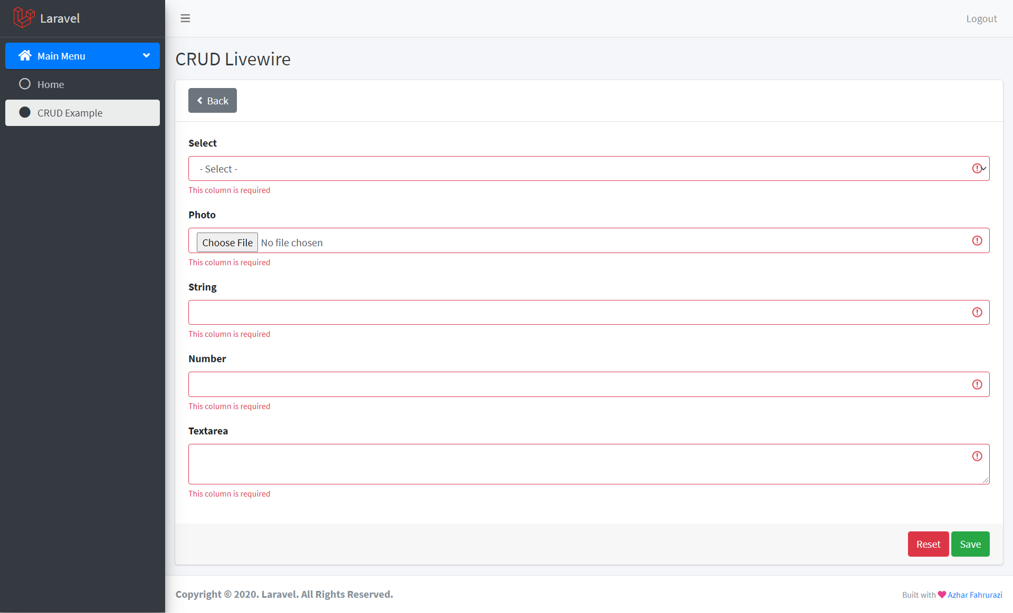Open the Select dropdown field

click(588, 169)
